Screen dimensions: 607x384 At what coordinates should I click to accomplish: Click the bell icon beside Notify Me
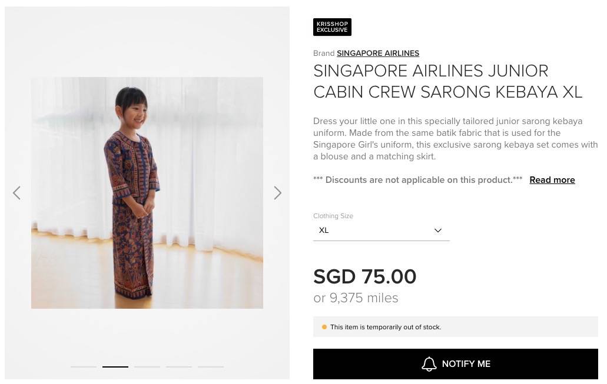(x=429, y=364)
